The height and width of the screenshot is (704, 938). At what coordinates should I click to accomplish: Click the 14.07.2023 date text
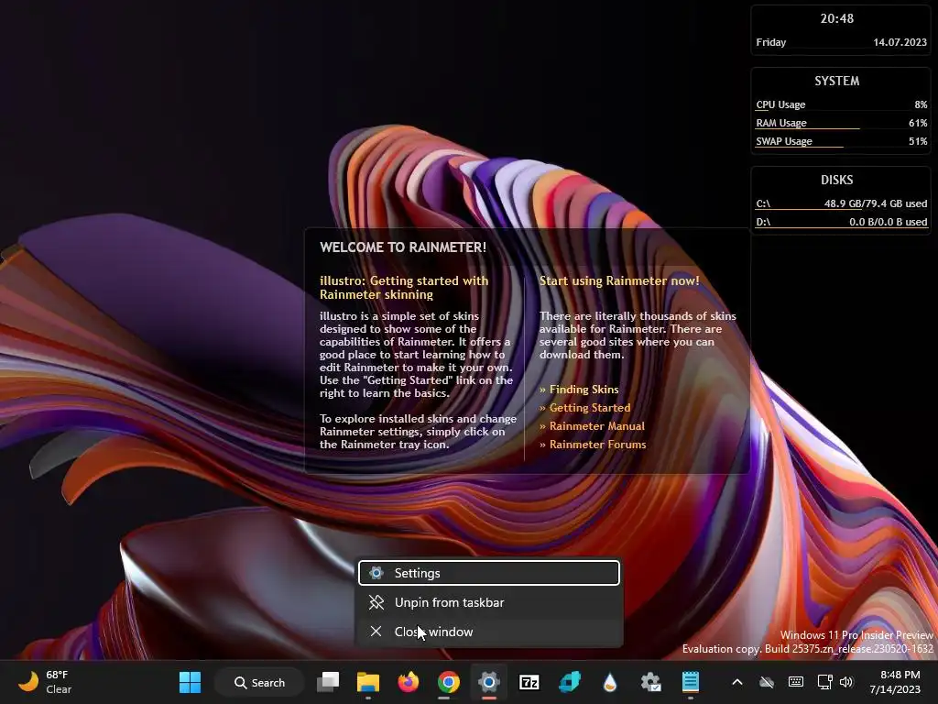(900, 42)
